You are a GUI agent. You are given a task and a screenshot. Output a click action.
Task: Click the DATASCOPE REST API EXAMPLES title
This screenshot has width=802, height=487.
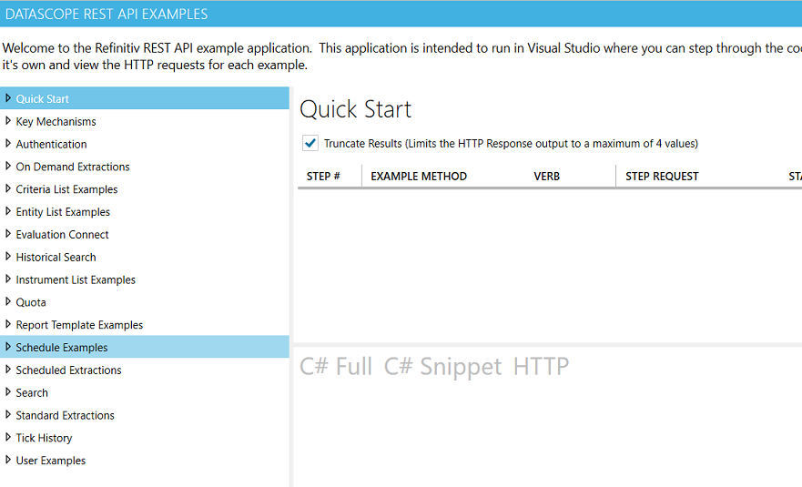(107, 14)
